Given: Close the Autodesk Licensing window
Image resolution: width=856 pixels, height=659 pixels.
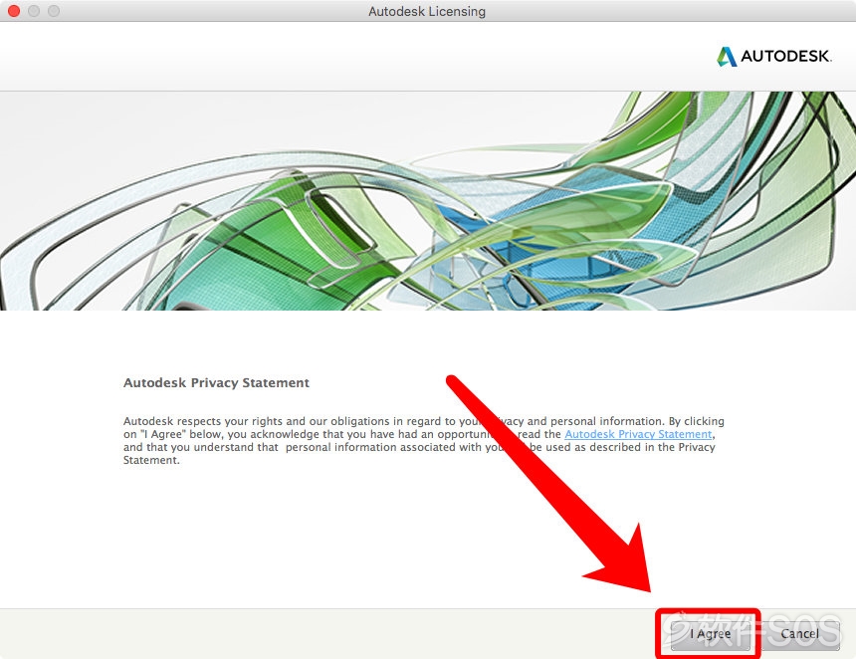Looking at the screenshot, I should 14,11.
